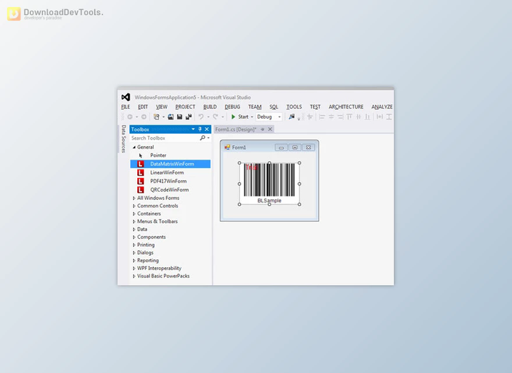The image size is (512, 373).
Task: Click the Visual Studio logo icon
Action: (126, 97)
